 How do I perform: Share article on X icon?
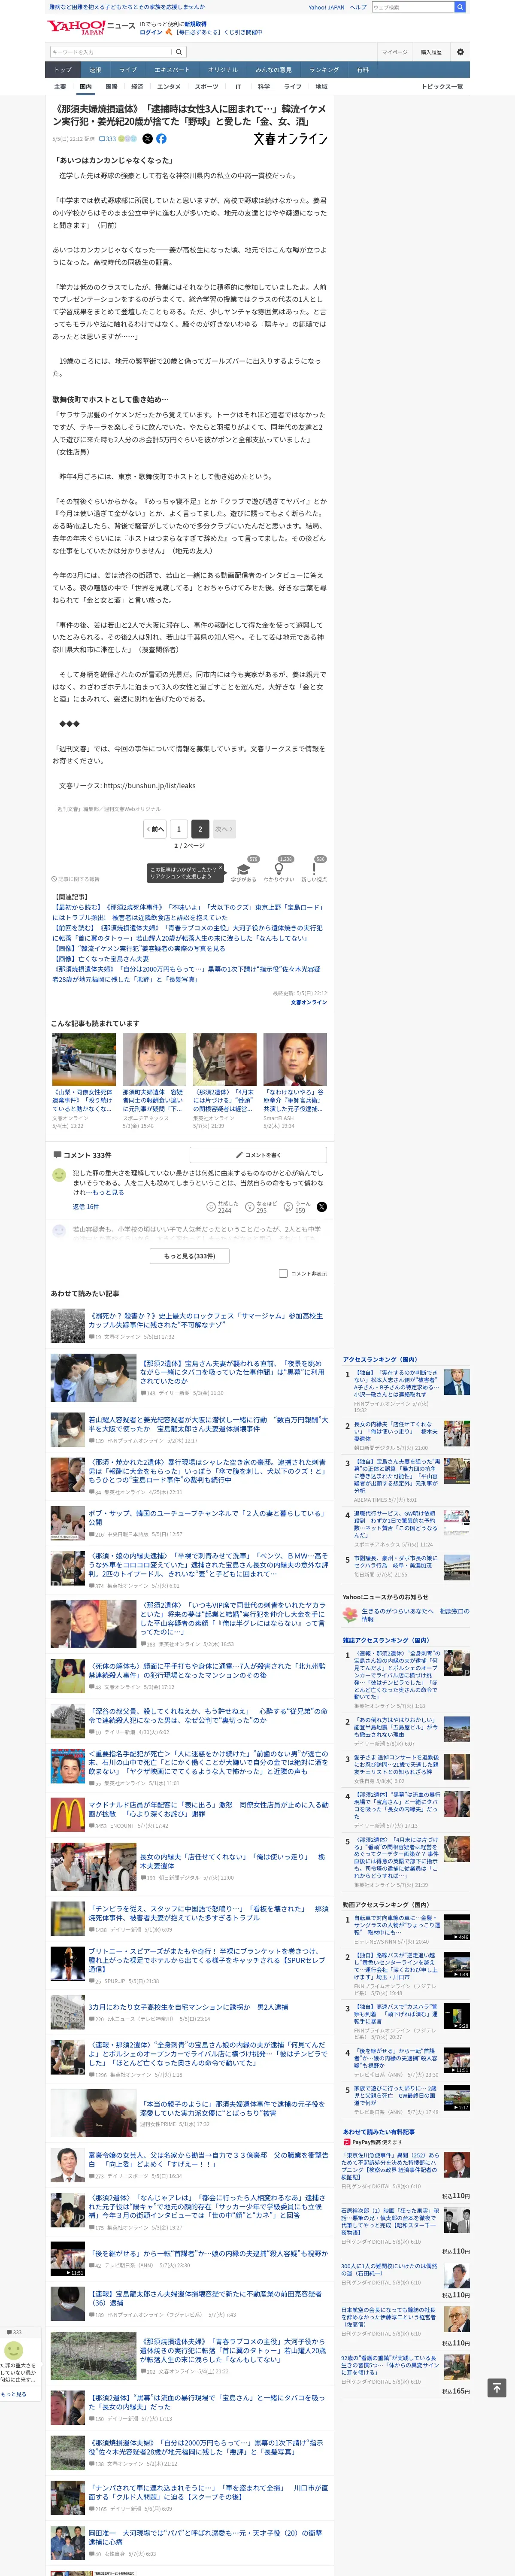148,139
